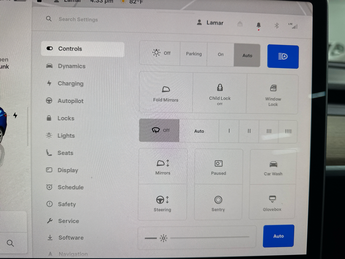Image resolution: width=345 pixels, height=259 pixels.
Task: Click the Search Settings field
Action: pos(78,19)
